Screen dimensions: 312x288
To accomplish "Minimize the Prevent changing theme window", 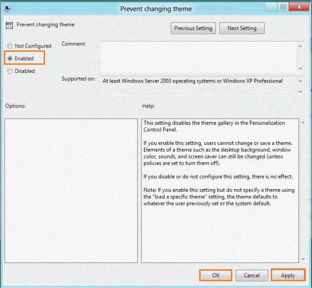I will [x=271, y=7].
